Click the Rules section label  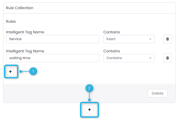[11, 21]
